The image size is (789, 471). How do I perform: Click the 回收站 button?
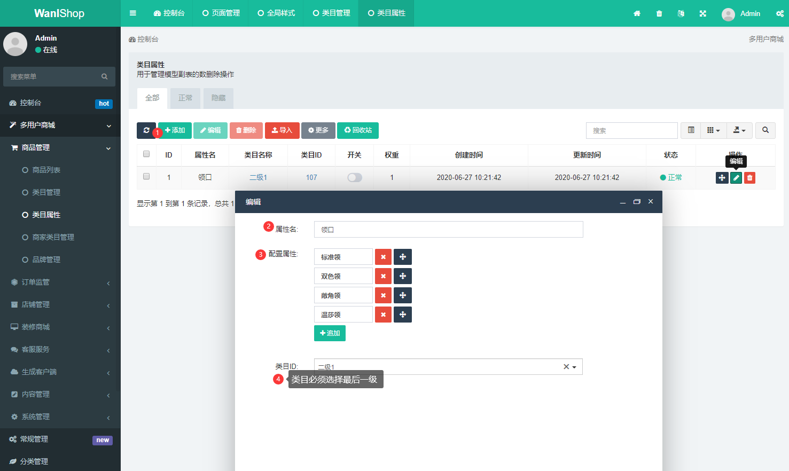pos(358,130)
